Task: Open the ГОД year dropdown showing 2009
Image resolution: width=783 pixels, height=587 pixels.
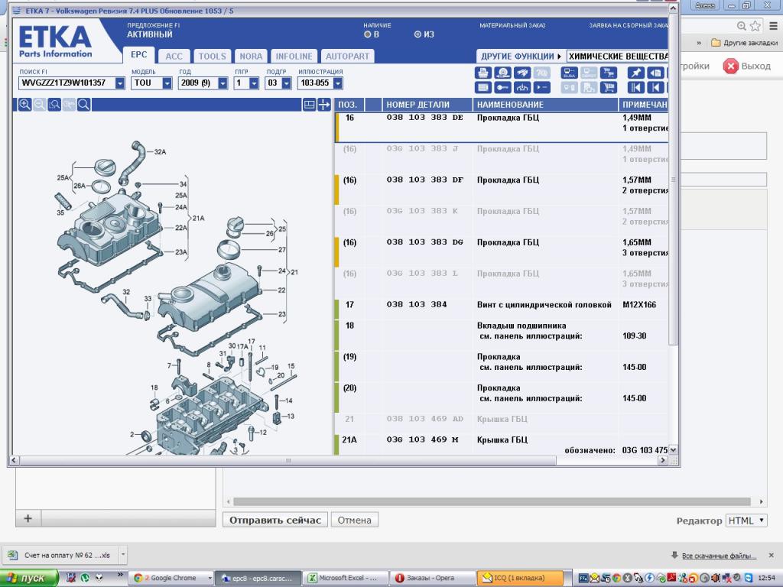Action: coord(223,83)
